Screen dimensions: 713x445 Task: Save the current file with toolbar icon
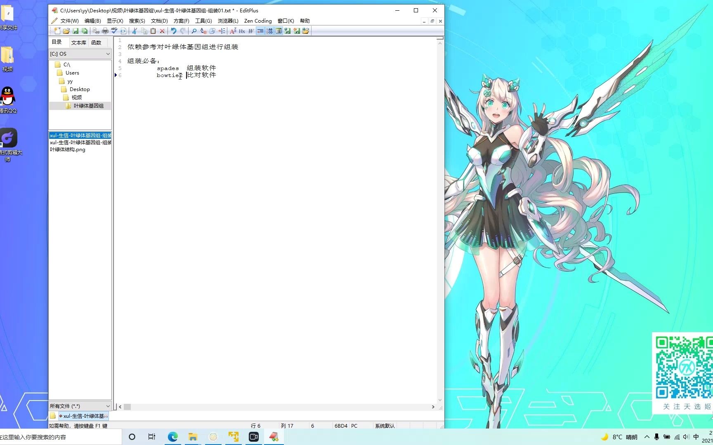76,31
